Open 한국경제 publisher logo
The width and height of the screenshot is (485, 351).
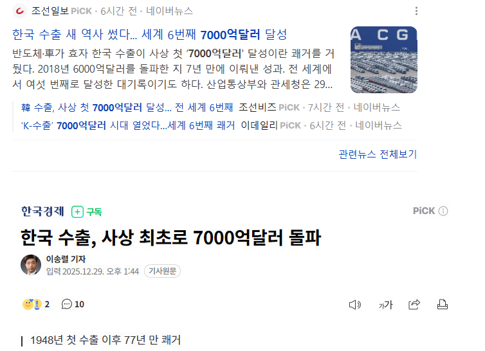coord(42,212)
